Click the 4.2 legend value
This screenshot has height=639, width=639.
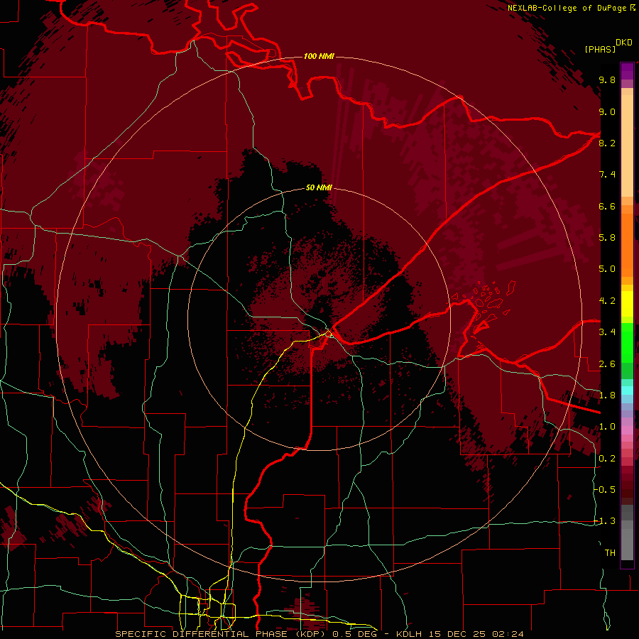coord(607,301)
